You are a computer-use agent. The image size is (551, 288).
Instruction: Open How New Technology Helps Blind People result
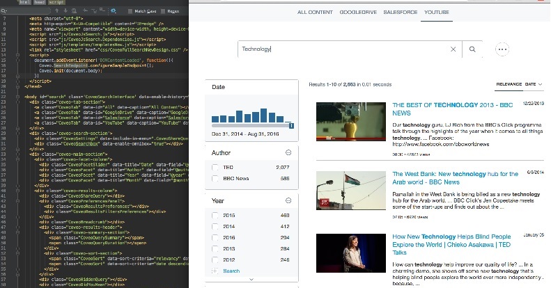pos(451,244)
